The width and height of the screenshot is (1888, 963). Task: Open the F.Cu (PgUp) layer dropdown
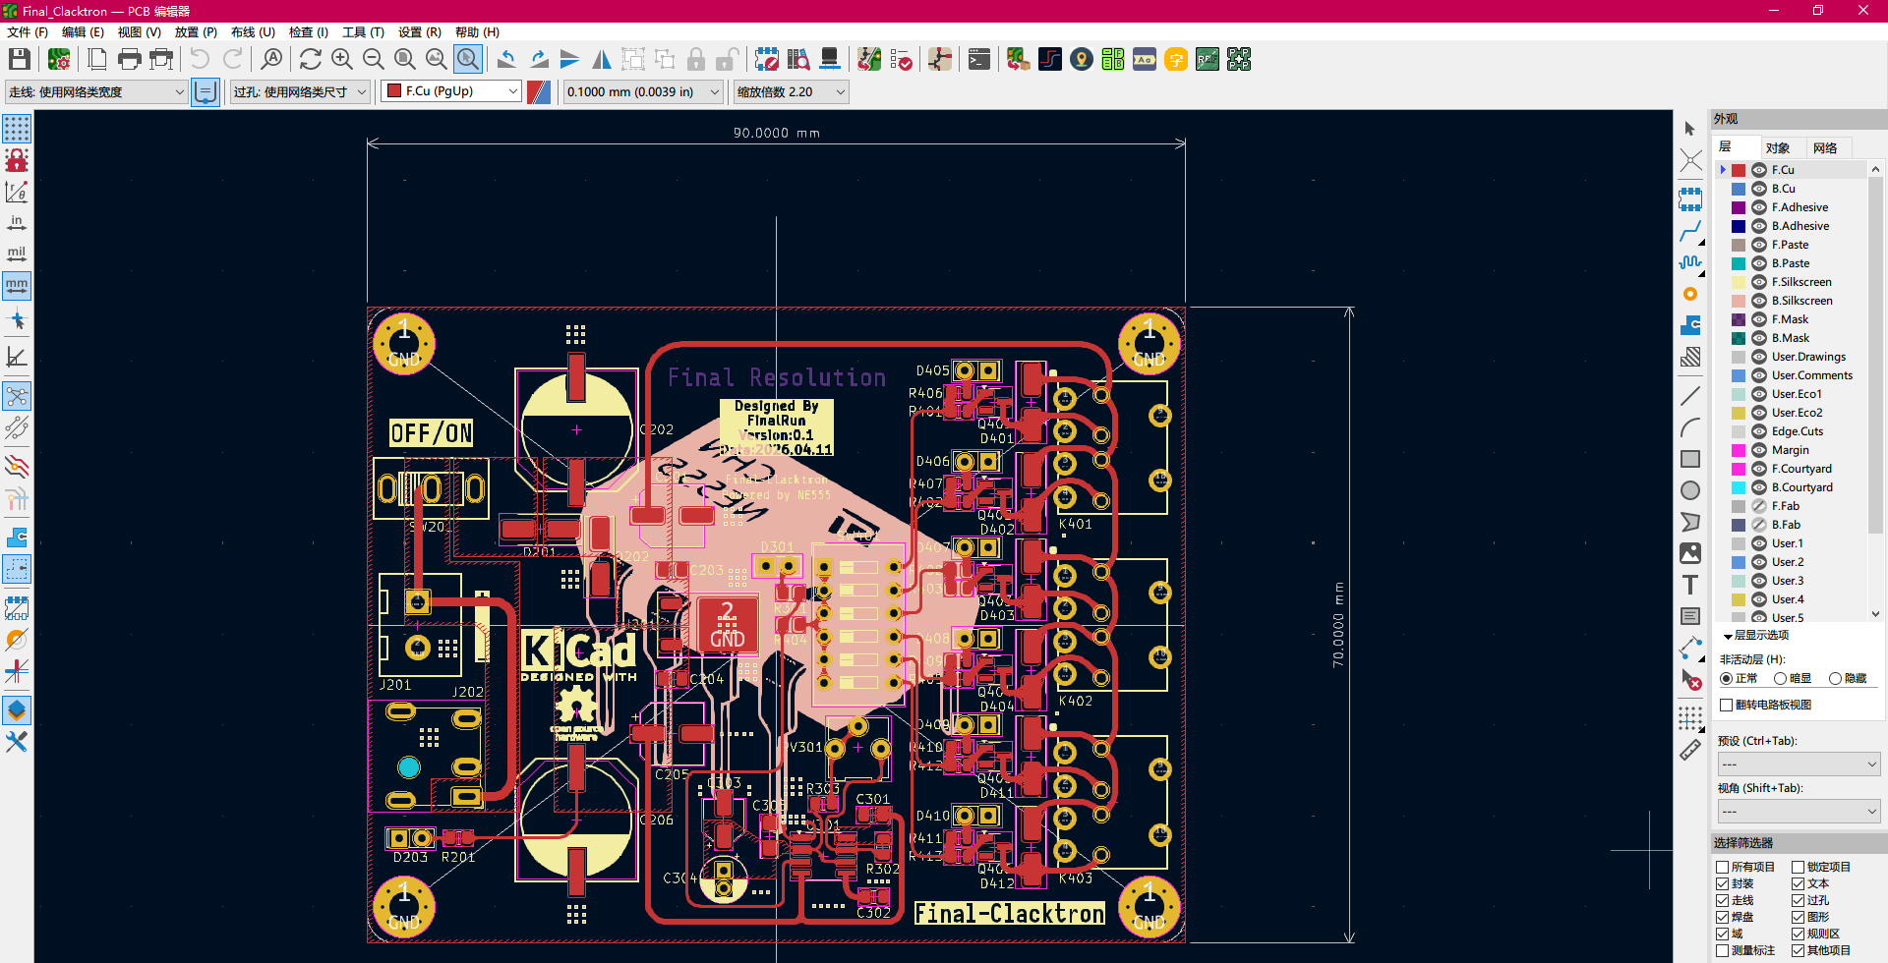pyautogui.click(x=452, y=91)
